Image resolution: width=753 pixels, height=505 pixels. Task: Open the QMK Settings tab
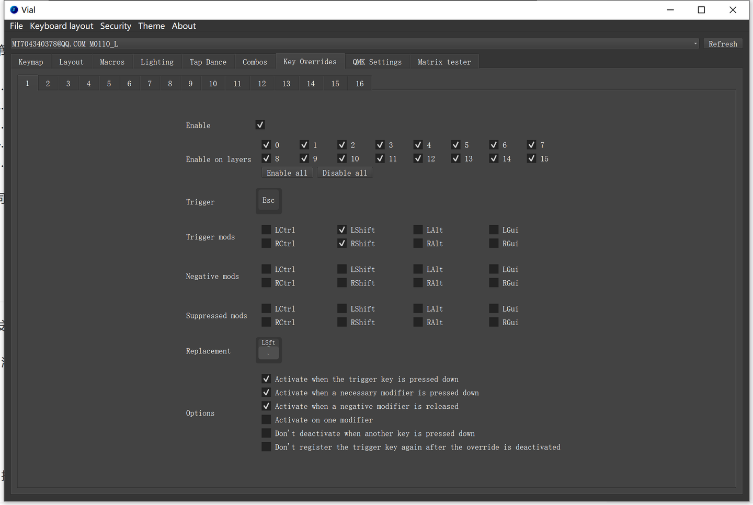point(377,62)
